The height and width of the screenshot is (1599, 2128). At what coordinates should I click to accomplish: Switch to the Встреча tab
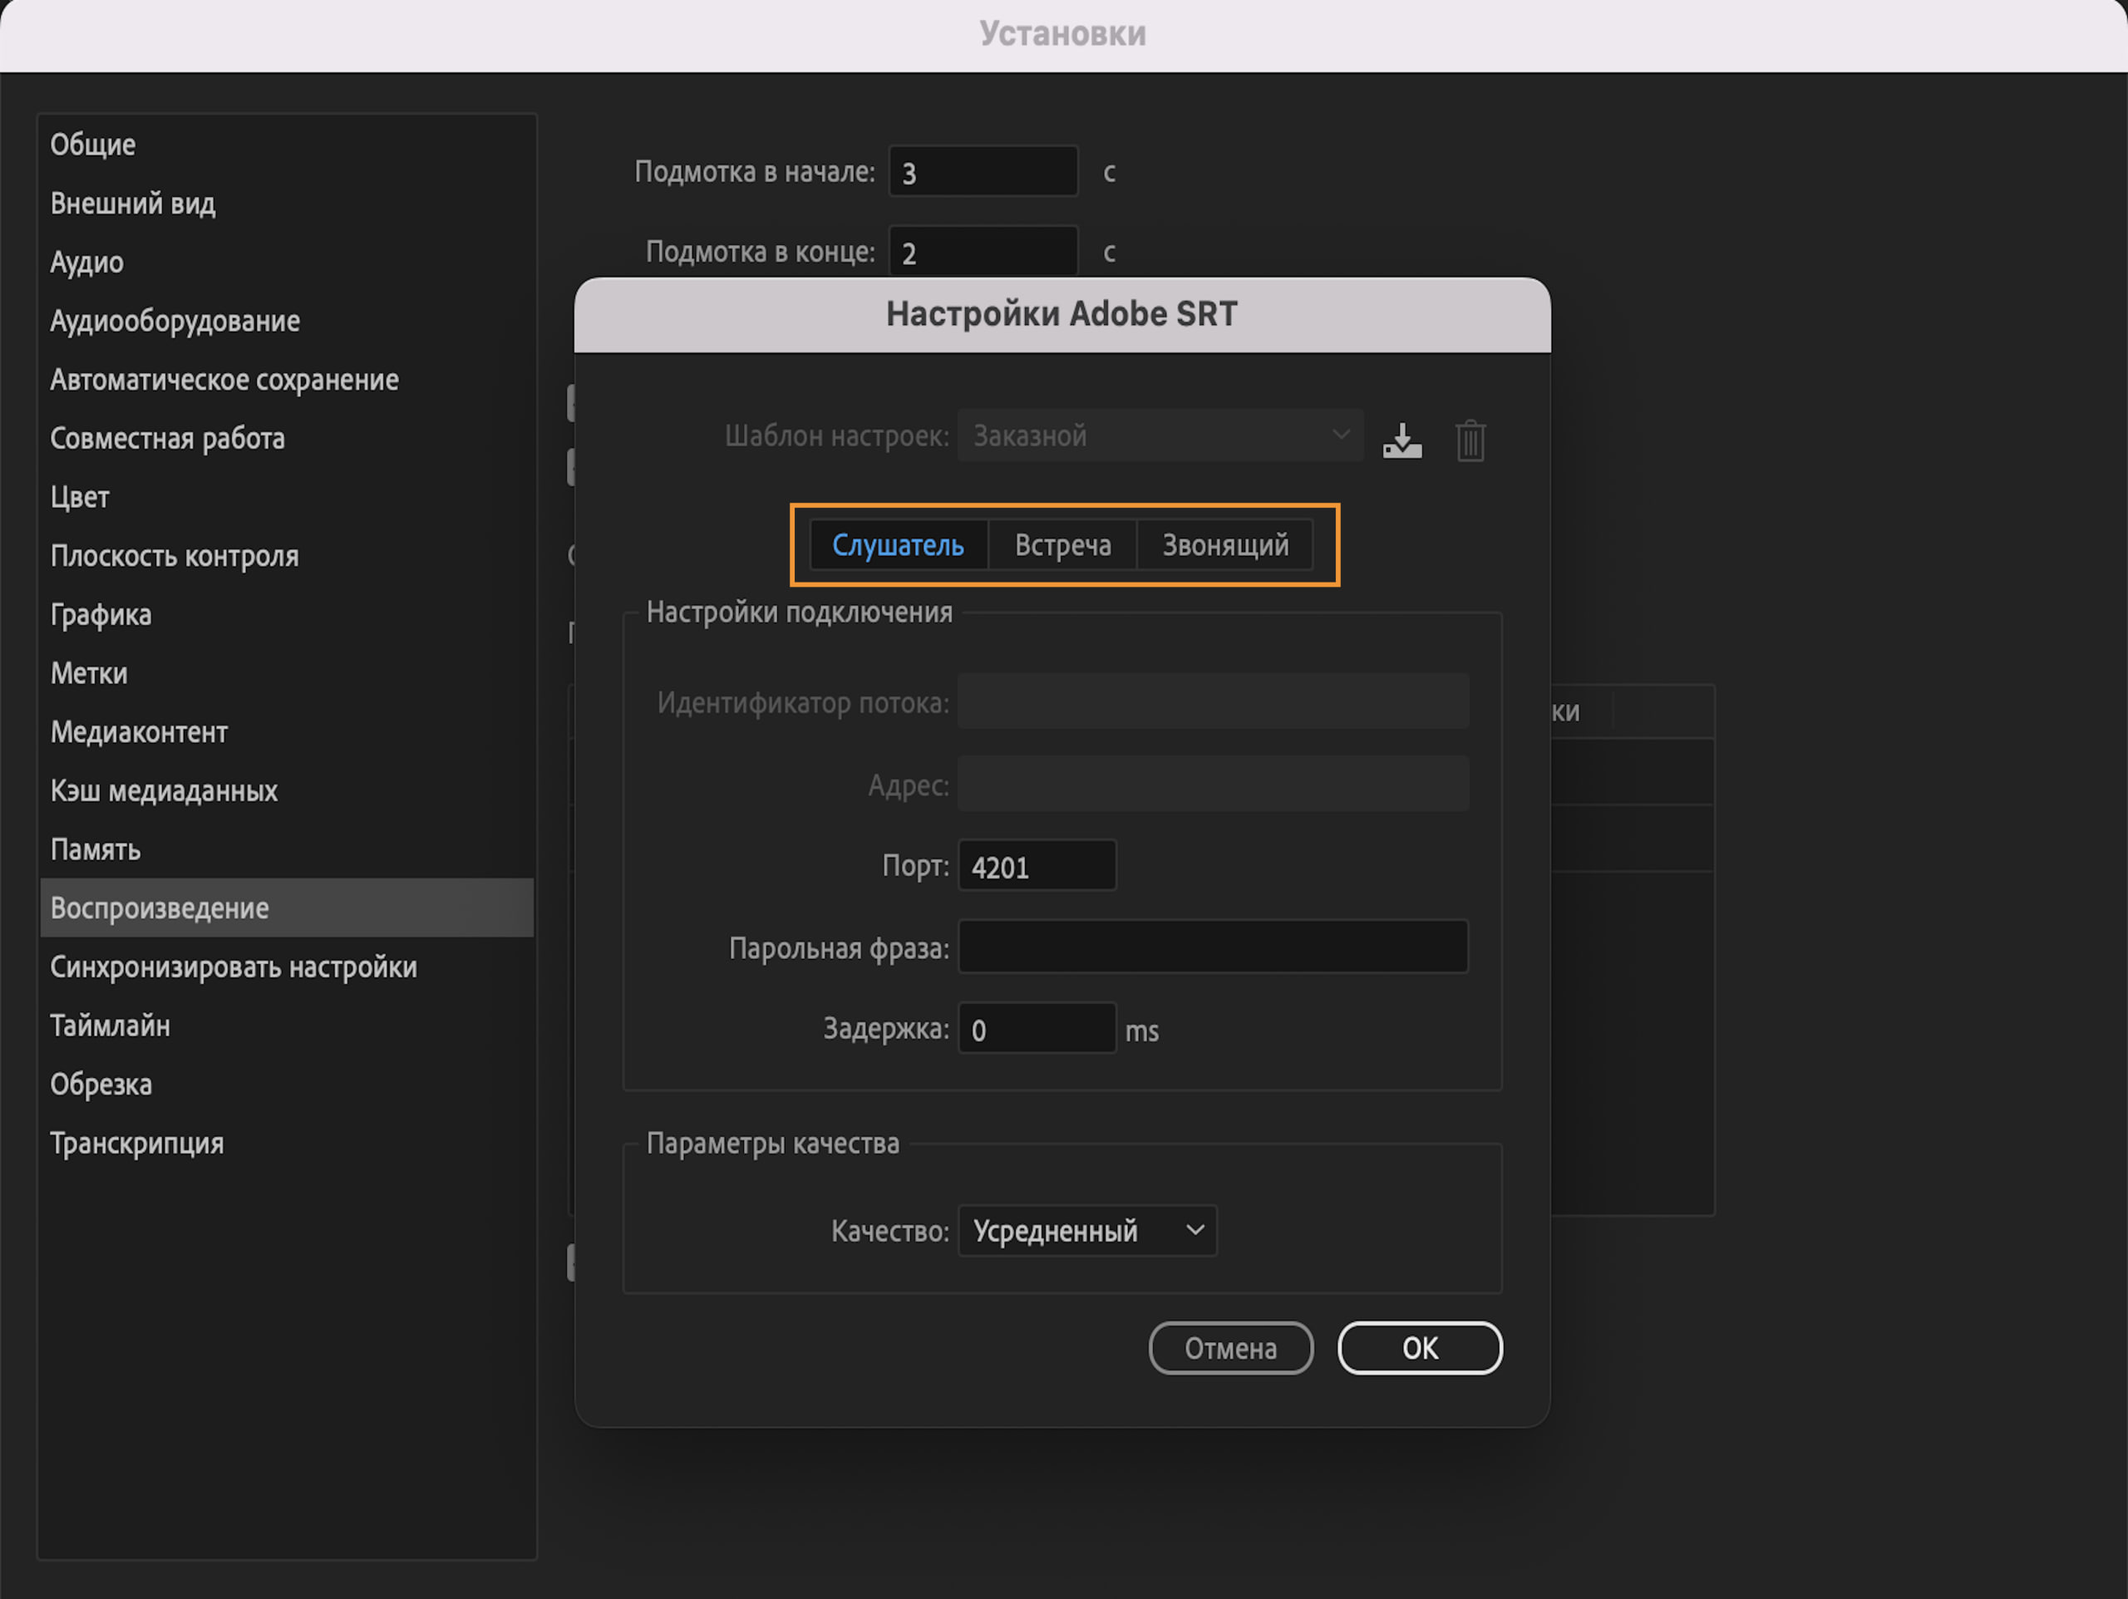click(x=1062, y=544)
